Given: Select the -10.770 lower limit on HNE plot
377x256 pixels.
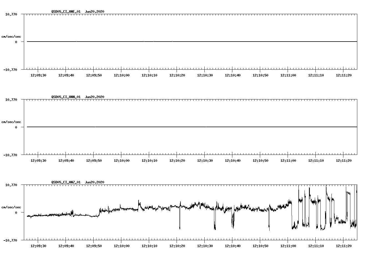Looking at the screenshot, I should click(x=10, y=70).
